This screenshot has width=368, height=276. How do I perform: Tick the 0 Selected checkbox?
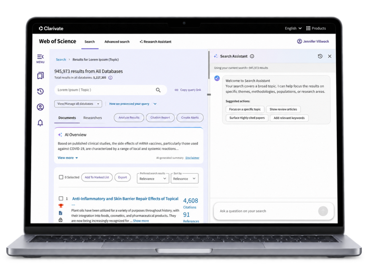pyautogui.click(x=61, y=177)
